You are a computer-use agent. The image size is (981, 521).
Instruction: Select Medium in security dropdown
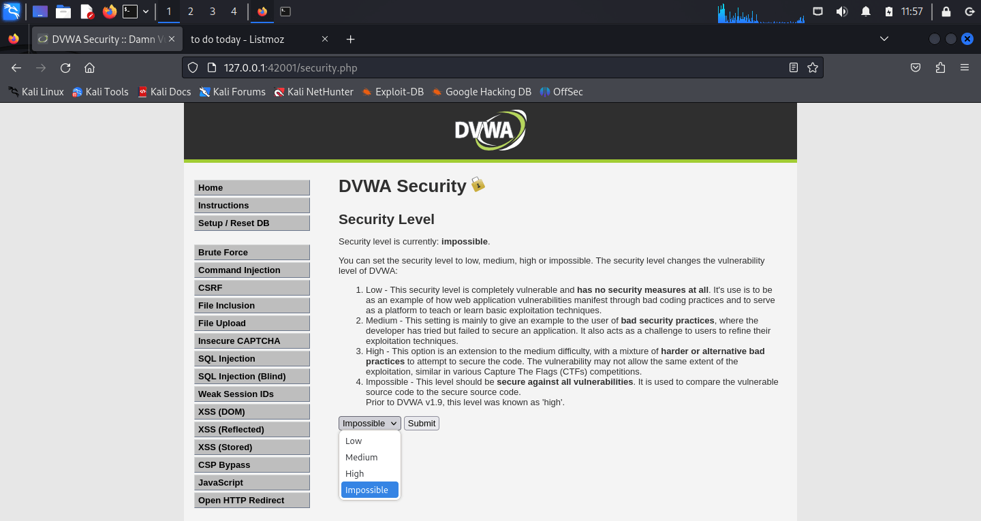[x=370, y=458]
